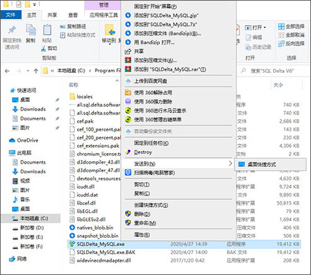Choose 创建快捷方式 menu item
The width and height of the screenshot is (311, 275).
click(x=179, y=205)
